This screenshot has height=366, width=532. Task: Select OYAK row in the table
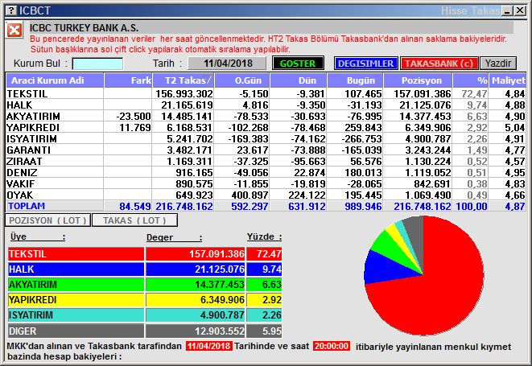[x=266, y=195]
